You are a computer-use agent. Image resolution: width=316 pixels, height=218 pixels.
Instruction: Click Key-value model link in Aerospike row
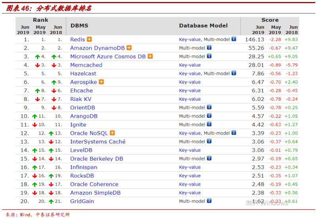(190, 82)
